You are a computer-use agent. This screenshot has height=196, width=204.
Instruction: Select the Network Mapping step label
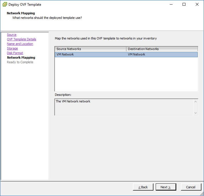pos(21,58)
